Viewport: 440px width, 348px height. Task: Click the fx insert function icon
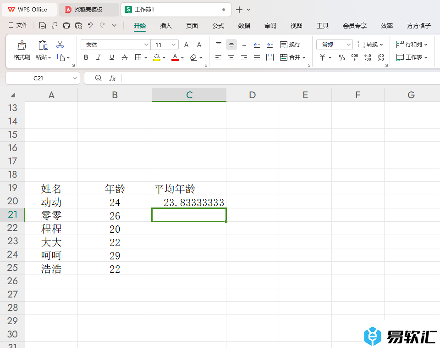[x=112, y=78]
